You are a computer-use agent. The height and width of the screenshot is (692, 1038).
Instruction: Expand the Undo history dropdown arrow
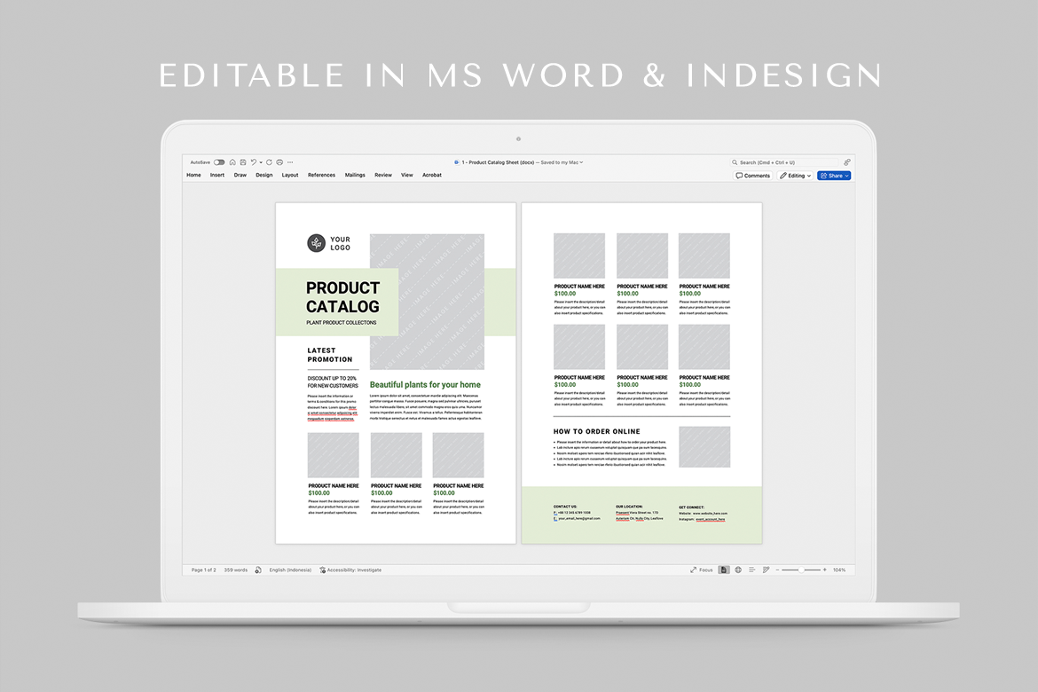pyautogui.click(x=261, y=162)
